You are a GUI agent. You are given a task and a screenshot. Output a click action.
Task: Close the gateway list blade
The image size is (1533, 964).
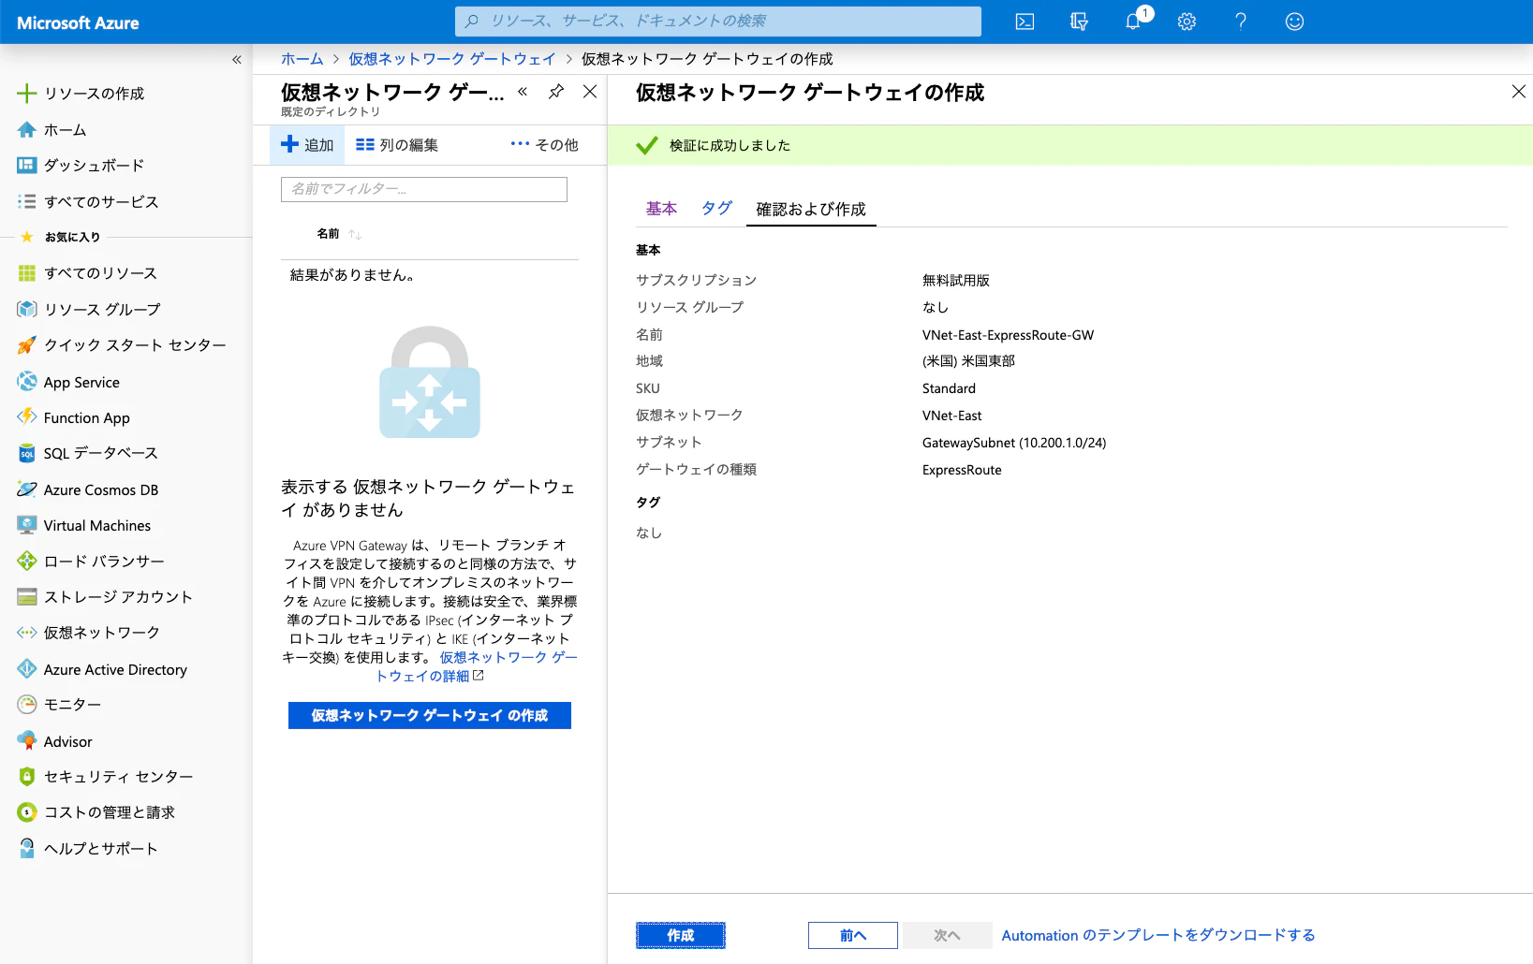coord(590,91)
